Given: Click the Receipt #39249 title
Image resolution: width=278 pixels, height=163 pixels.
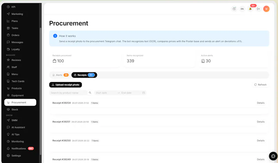Looking at the screenshot, I should click(62, 159).
